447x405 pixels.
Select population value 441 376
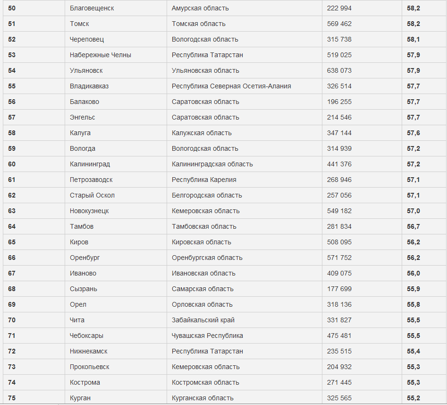339,164
